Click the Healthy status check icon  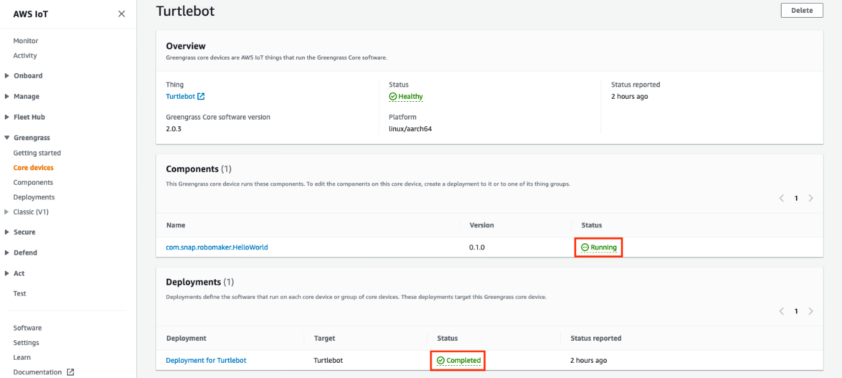tap(393, 96)
